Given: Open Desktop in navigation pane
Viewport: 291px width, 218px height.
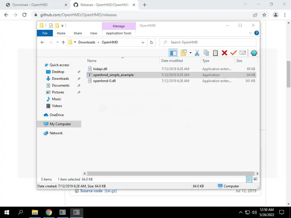Looking at the screenshot, I should tap(58, 72).
